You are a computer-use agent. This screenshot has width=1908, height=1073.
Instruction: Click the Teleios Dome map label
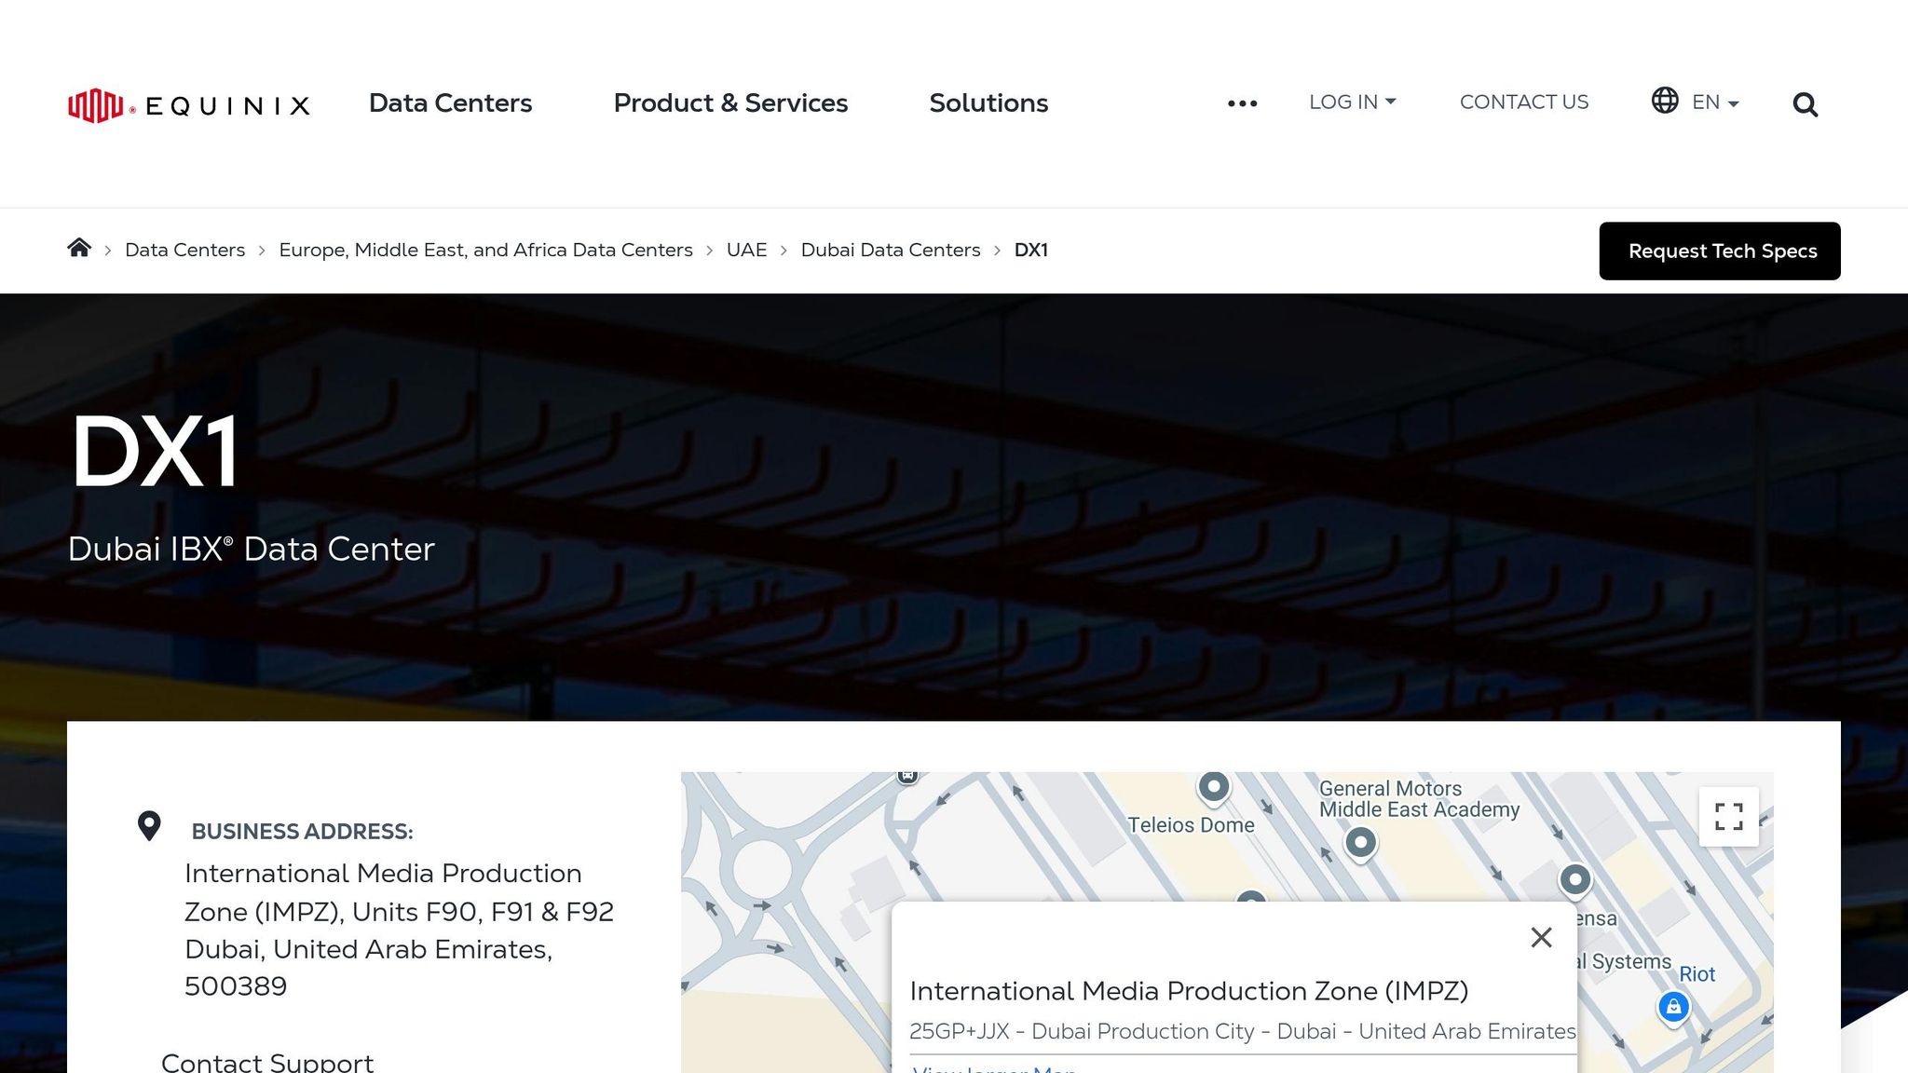[x=1191, y=824]
